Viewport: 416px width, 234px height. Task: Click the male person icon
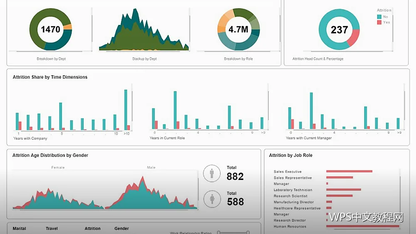212,173
